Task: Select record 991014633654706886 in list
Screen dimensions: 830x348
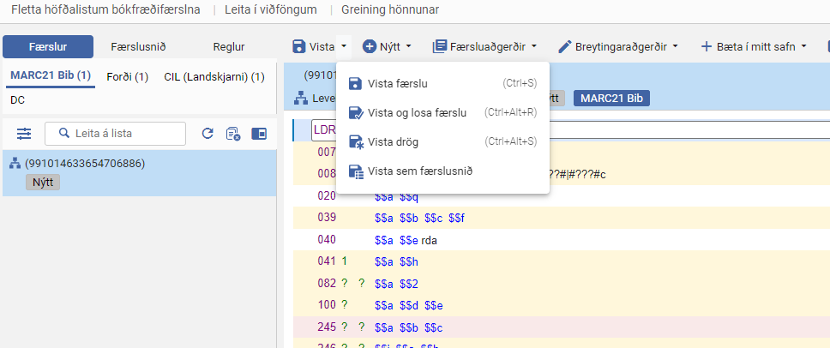Action: point(139,173)
